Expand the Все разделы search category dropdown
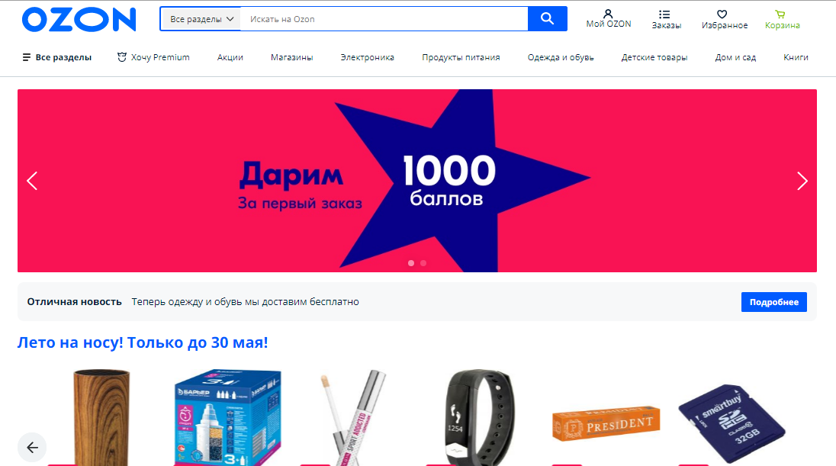836x466 pixels. point(201,19)
